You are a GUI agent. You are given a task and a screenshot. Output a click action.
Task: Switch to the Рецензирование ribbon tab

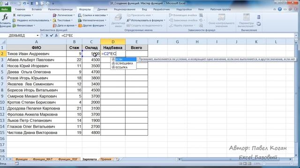pos(125,9)
